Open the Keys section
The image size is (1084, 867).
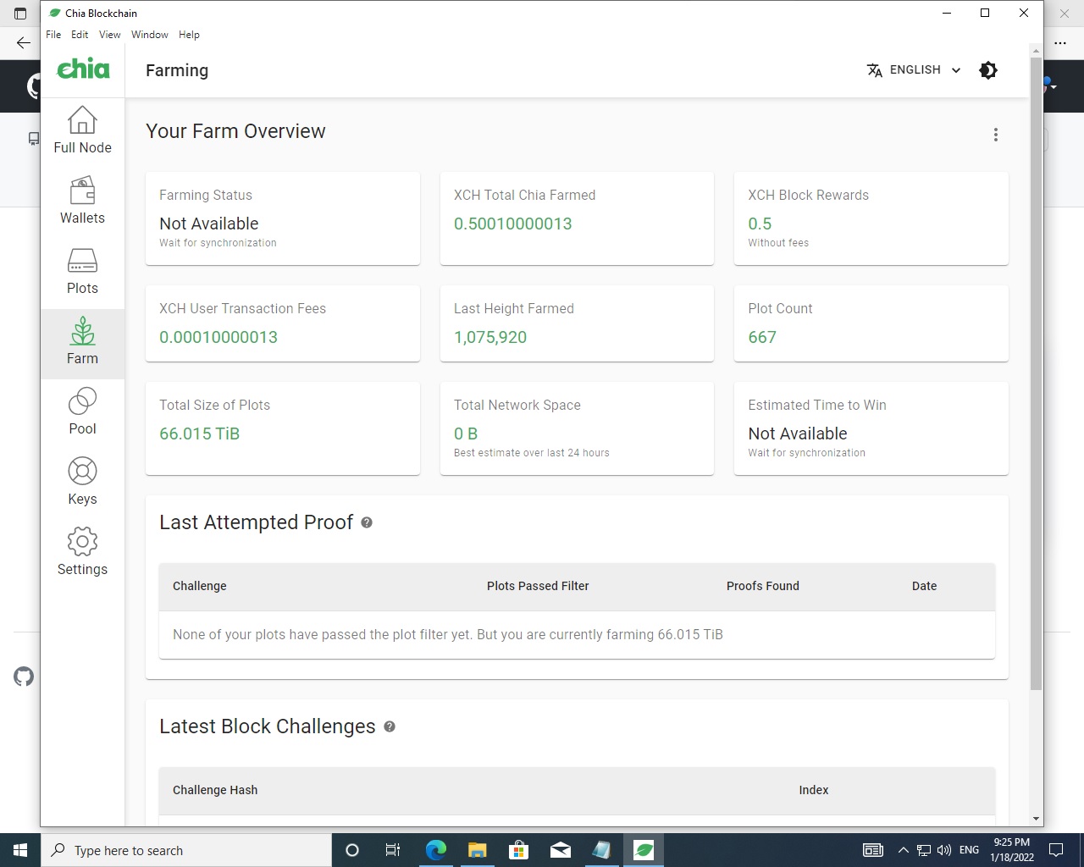point(82,482)
